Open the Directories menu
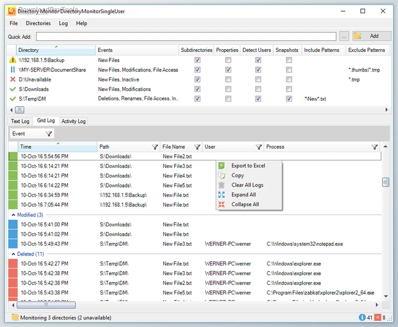 [x=38, y=23]
